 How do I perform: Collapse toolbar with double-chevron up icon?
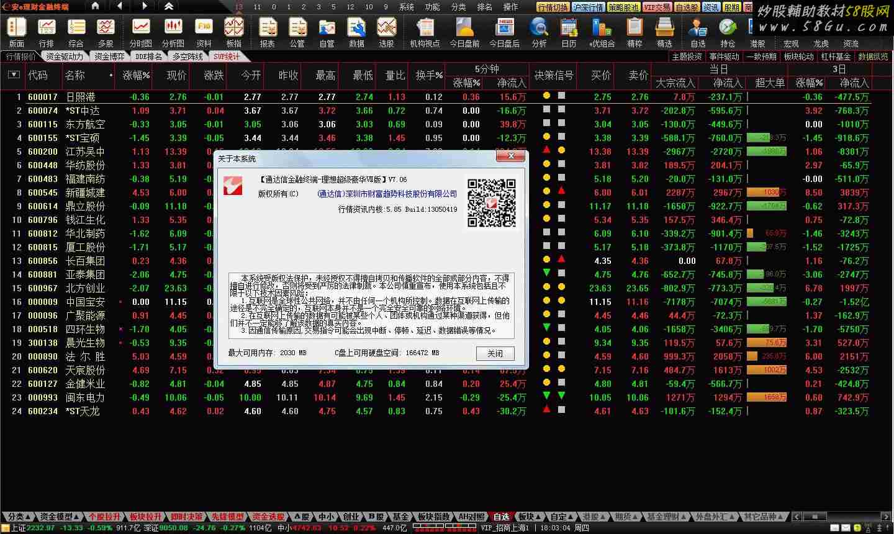coord(168,6)
